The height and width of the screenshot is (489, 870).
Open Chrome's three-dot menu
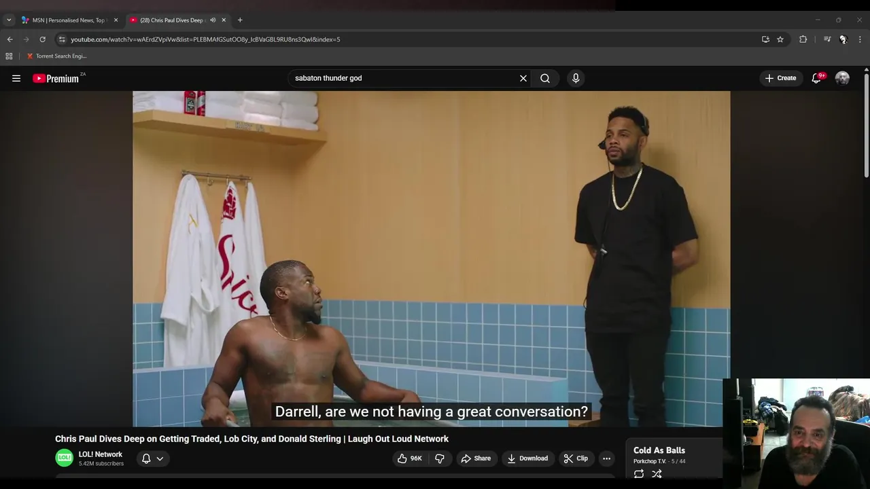860,39
